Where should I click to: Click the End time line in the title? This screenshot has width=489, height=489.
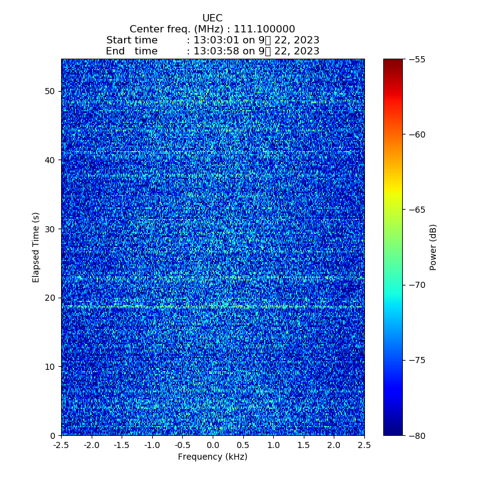pyautogui.click(x=212, y=51)
